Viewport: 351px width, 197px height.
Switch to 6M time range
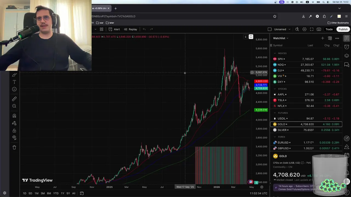tap(49, 193)
